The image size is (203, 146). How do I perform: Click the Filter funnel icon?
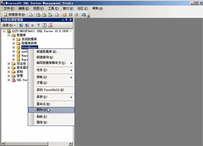(38, 25)
